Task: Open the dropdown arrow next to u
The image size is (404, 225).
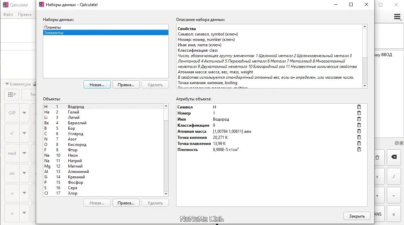Action: pos(24,213)
